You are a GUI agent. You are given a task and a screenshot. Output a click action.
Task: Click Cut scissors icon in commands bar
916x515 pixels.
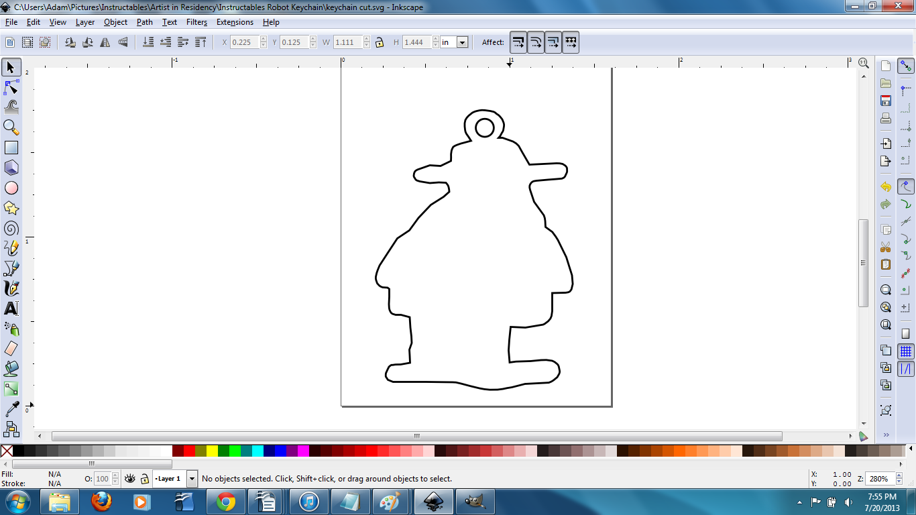886,247
